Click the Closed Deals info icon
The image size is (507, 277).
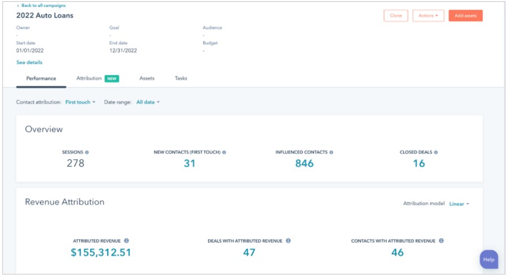[436, 152]
